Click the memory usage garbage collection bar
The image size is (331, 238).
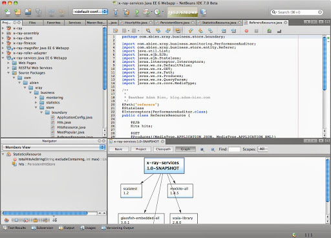(x=182, y=12)
